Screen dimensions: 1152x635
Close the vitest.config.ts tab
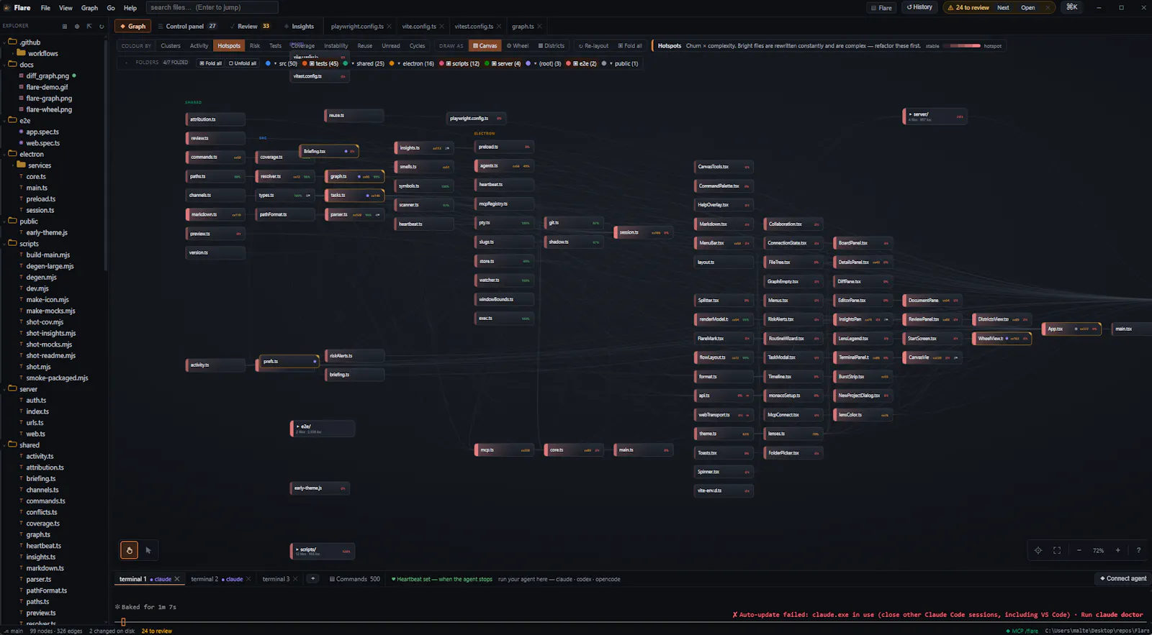(499, 27)
